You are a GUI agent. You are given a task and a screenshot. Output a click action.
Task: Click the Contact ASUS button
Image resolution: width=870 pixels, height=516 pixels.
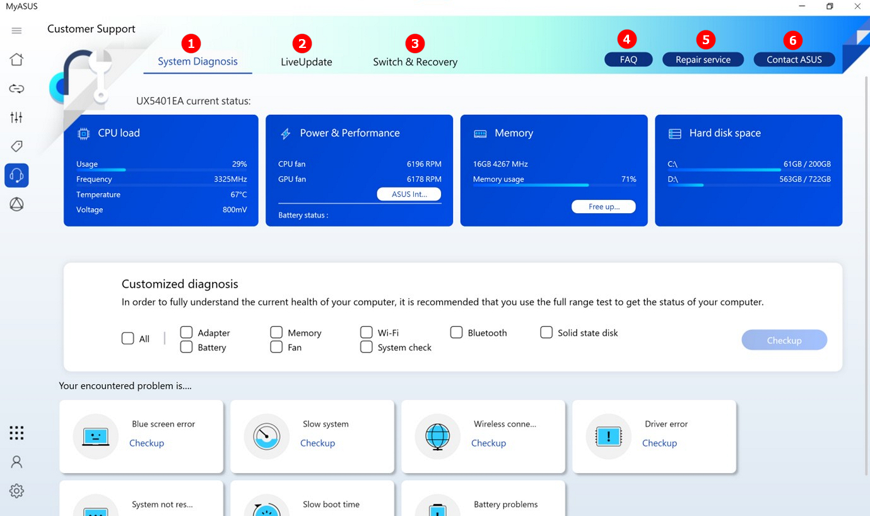click(x=794, y=59)
